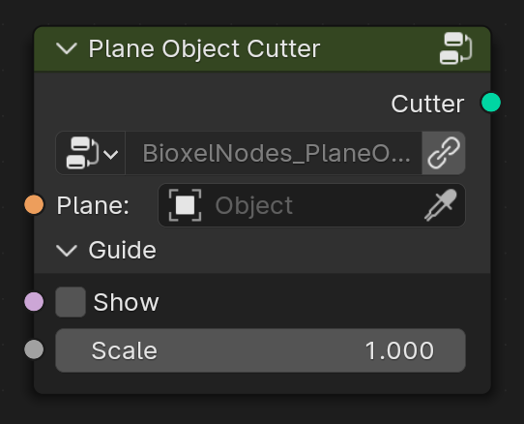524x424 pixels.
Task: Click the linked library chain icon
Action: point(444,153)
